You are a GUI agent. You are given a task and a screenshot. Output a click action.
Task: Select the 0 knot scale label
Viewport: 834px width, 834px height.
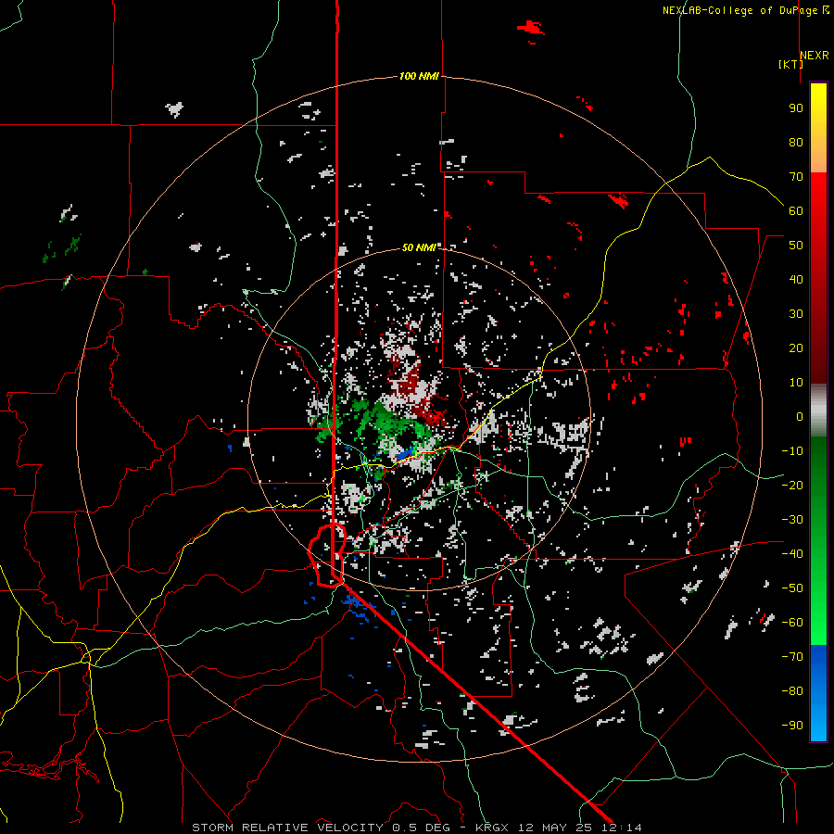click(x=800, y=417)
